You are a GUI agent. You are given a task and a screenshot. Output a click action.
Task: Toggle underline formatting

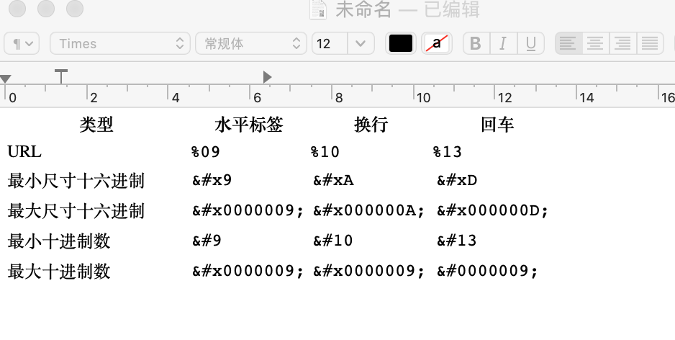coord(530,43)
